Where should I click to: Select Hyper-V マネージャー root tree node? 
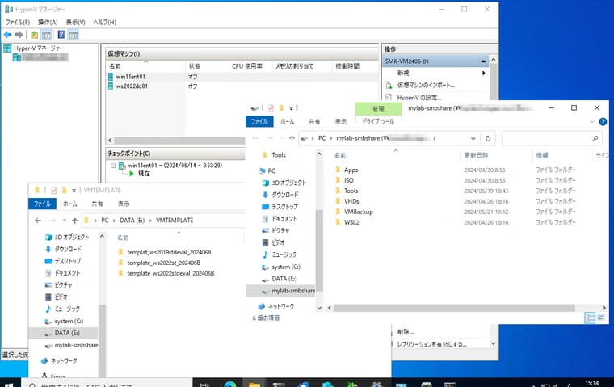coord(38,48)
